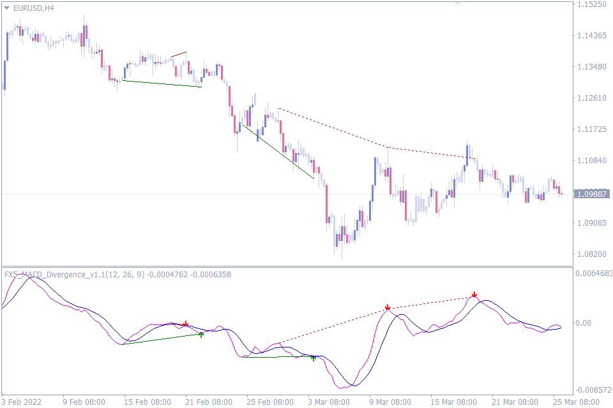Select the green up arrow under the MACD line
The height and width of the screenshot is (408, 613).
click(x=202, y=334)
